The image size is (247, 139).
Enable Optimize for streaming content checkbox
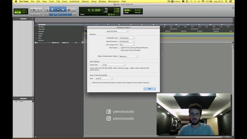click(x=91, y=83)
